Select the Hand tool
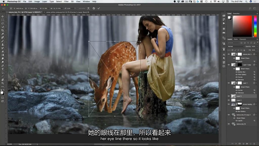 pos(3,80)
